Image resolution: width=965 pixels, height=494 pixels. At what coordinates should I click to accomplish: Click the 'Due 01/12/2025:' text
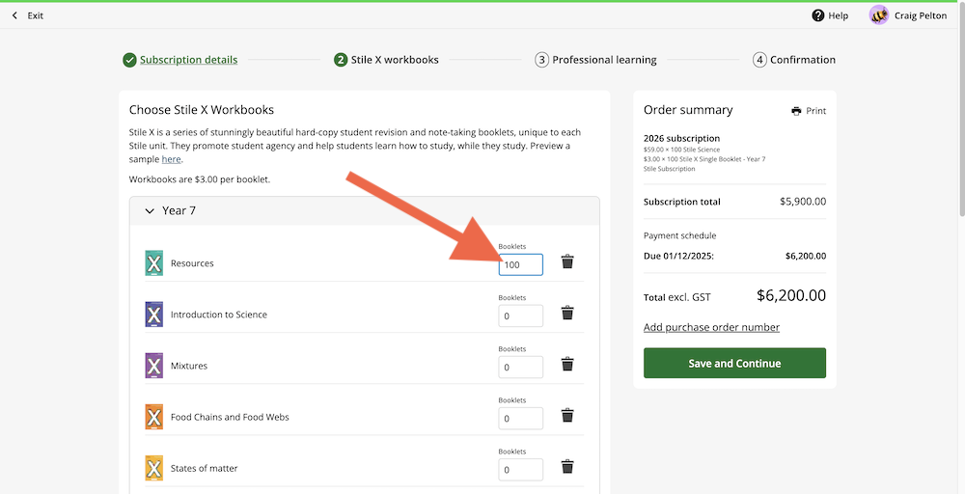tap(678, 256)
